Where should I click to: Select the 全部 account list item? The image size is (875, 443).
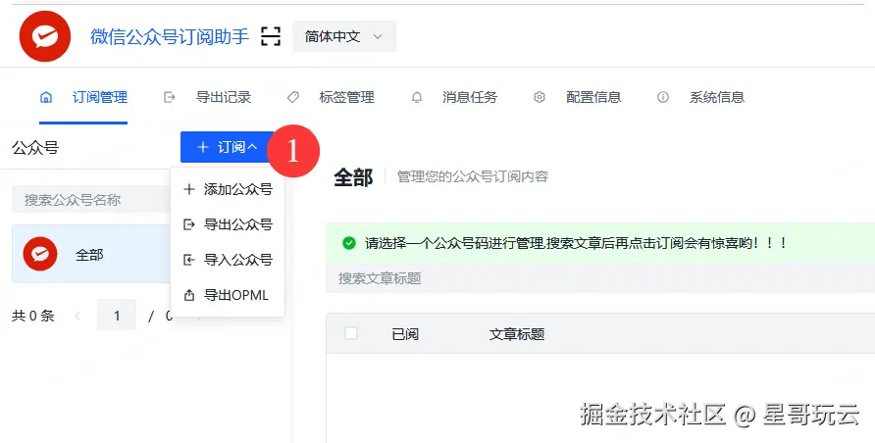[x=91, y=254]
